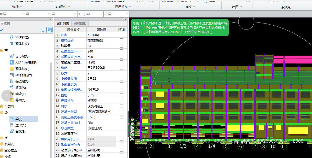Image resolution: width=312 pixels, height=158 pixels.
Task: Toggle 附加 checkbox for 材质 row
Action: [x=121, y=106]
